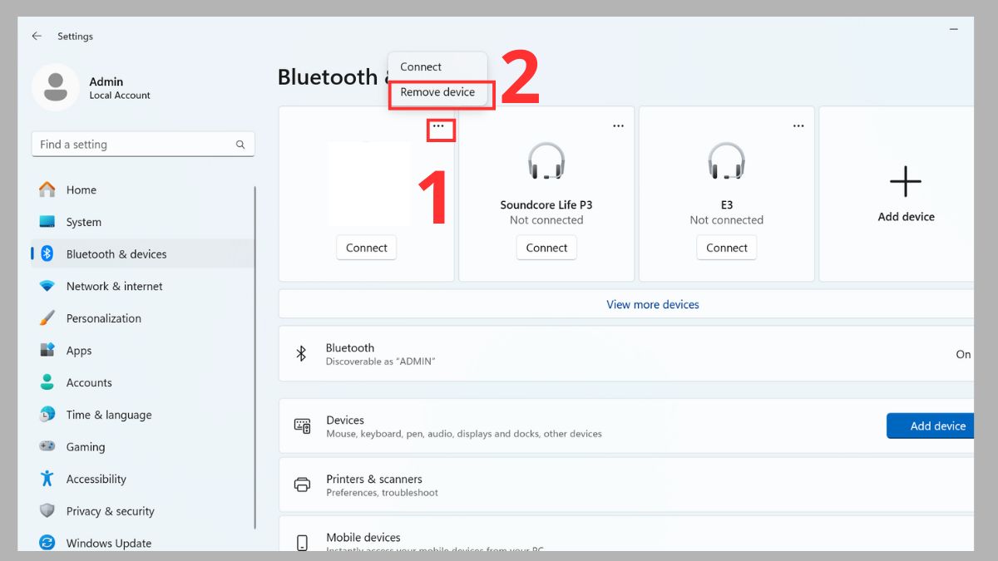Click the blue Add device button
The image size is (998, 561).
(x=931, y=426)
